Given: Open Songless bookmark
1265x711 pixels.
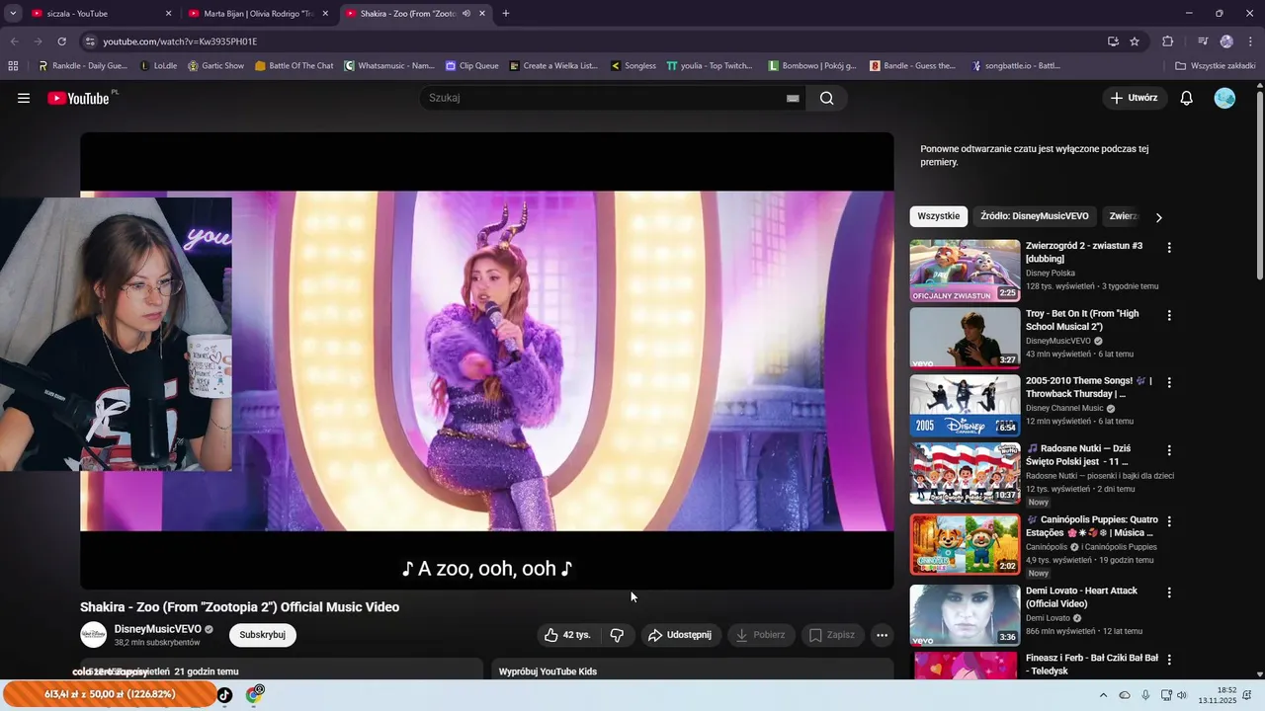Looking at the screenshot, I should tap(632, 66).
